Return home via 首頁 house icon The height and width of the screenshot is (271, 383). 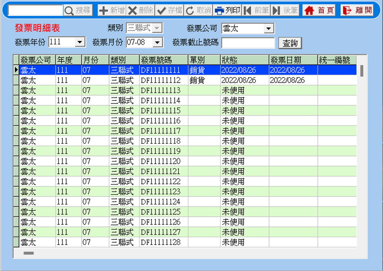[309, 10]
